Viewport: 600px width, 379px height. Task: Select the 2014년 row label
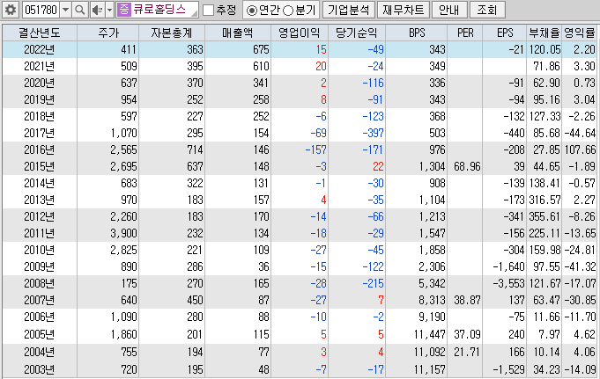point(40,184)
